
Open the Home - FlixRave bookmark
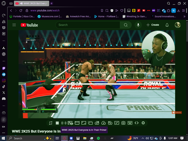(x=106, y=17)
